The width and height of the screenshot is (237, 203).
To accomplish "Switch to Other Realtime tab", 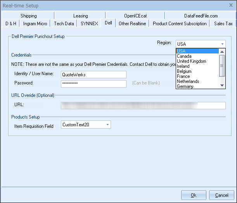I will click(x=132, y=24).
